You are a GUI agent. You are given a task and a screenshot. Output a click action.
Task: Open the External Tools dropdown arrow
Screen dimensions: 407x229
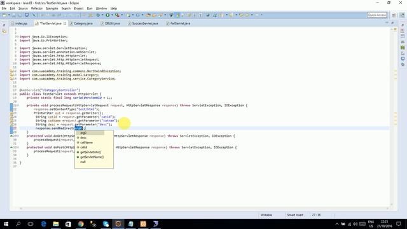click(x=121, y=15)
